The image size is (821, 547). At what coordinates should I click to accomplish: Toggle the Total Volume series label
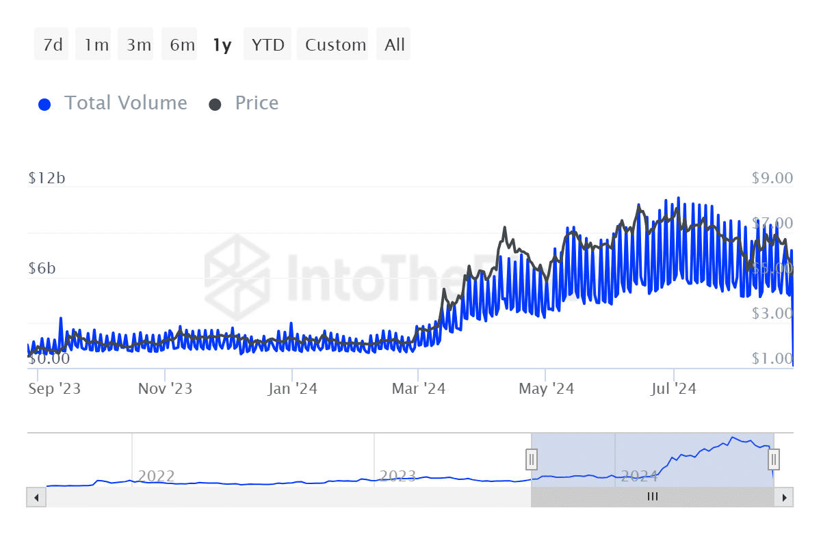(125, 103)
